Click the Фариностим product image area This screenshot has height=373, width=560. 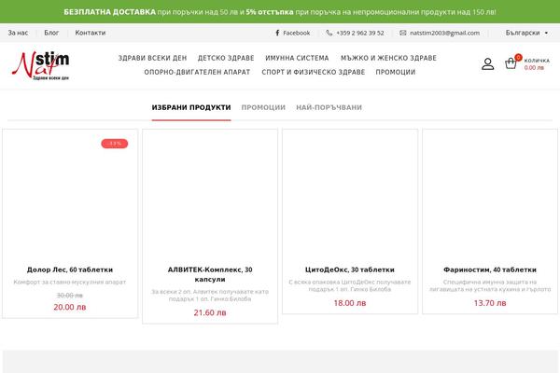pyautogui.click(x=490, y=197)
